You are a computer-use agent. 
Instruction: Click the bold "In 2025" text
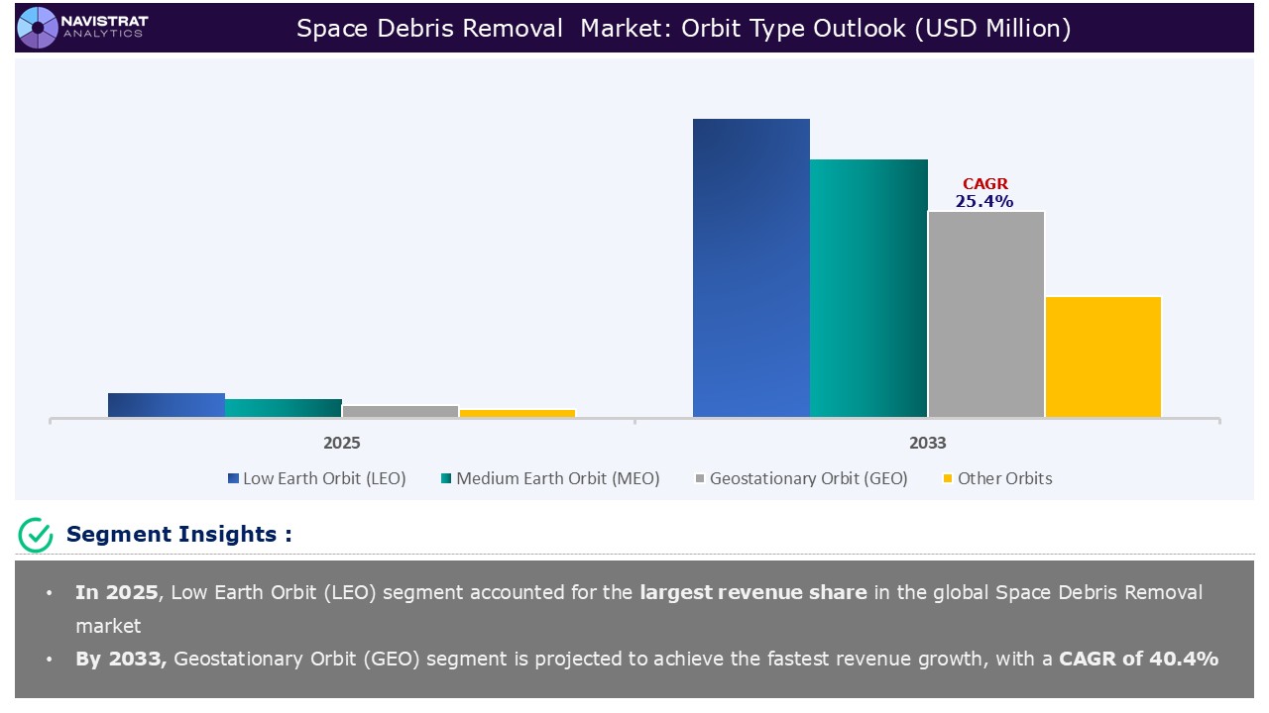(116, 593)
